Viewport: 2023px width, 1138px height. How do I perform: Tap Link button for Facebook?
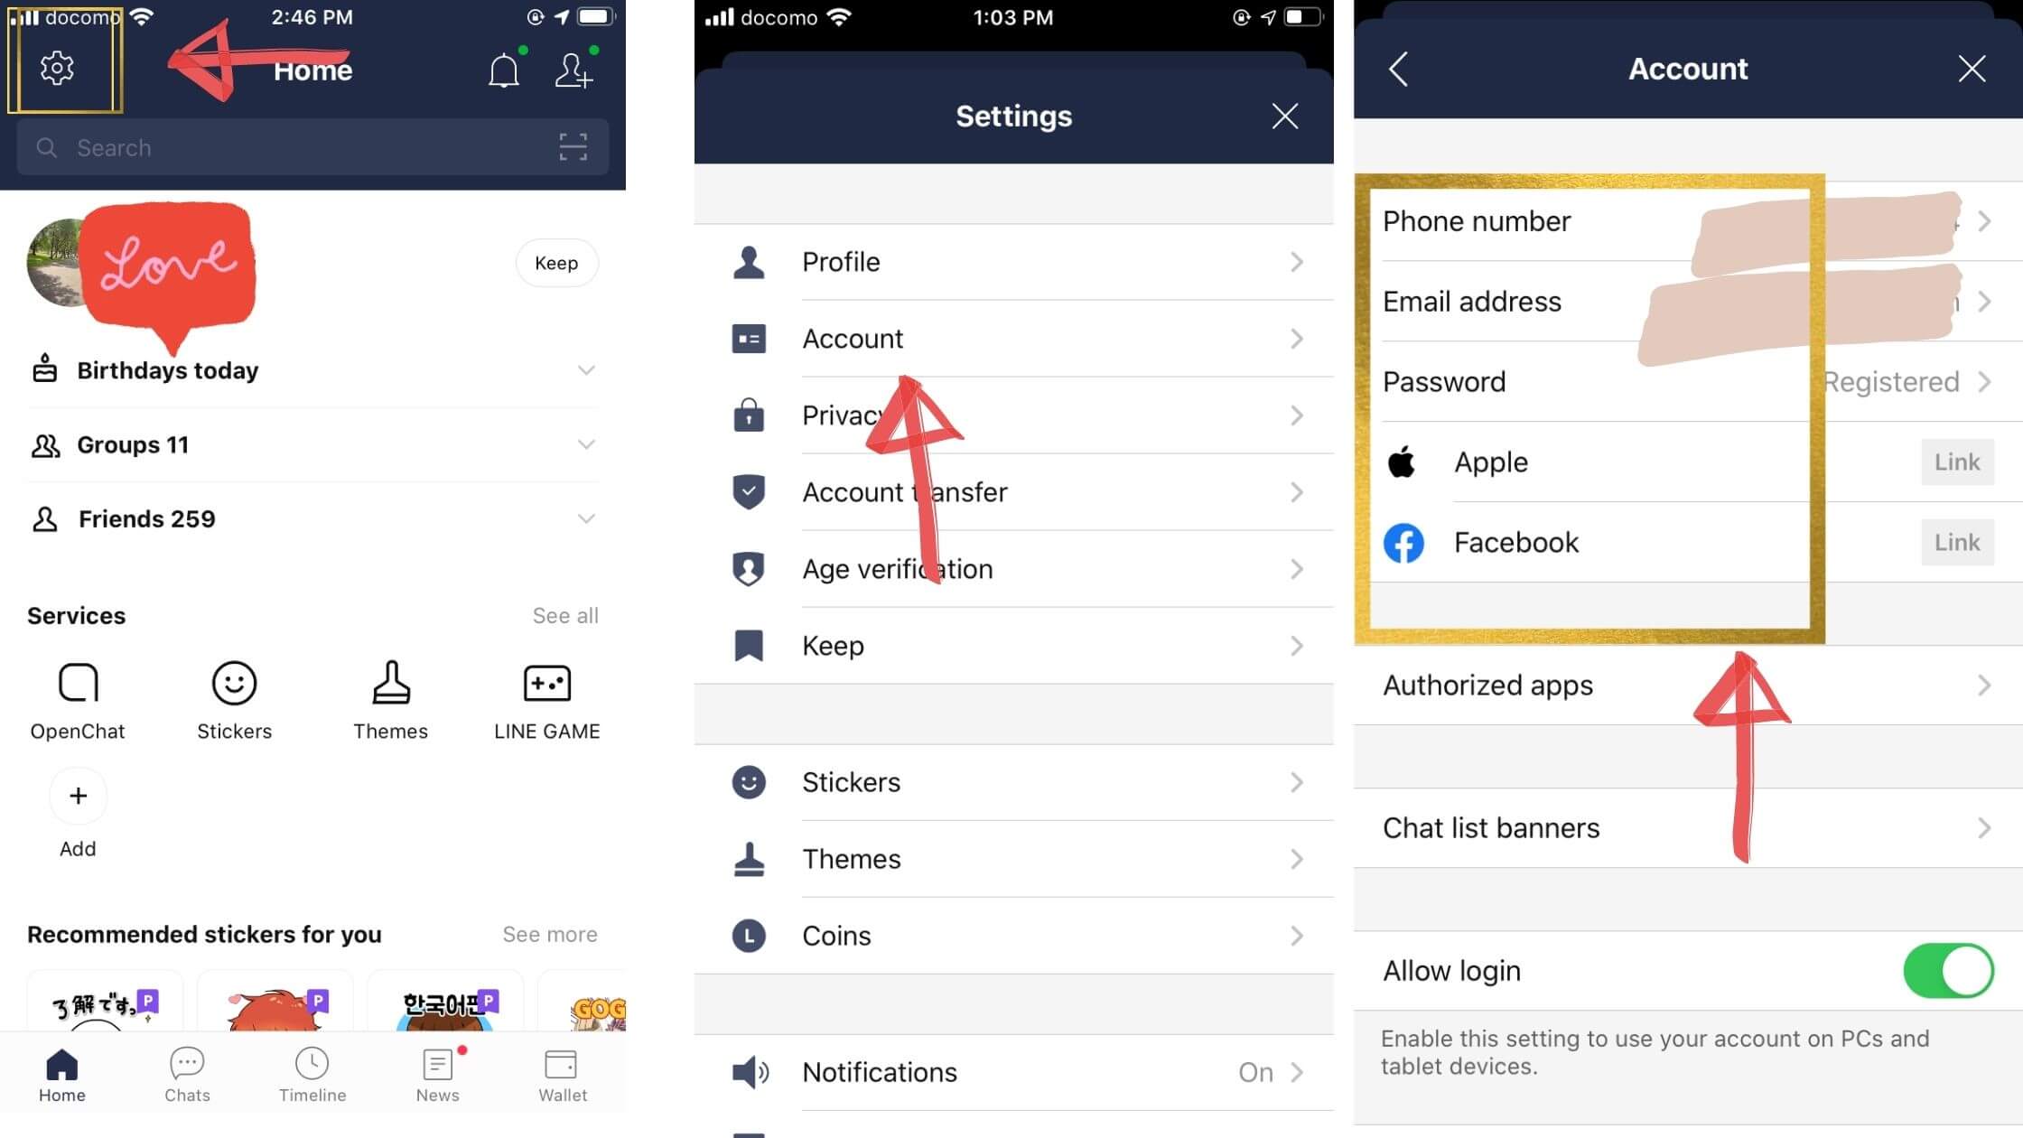point(1955,540)
